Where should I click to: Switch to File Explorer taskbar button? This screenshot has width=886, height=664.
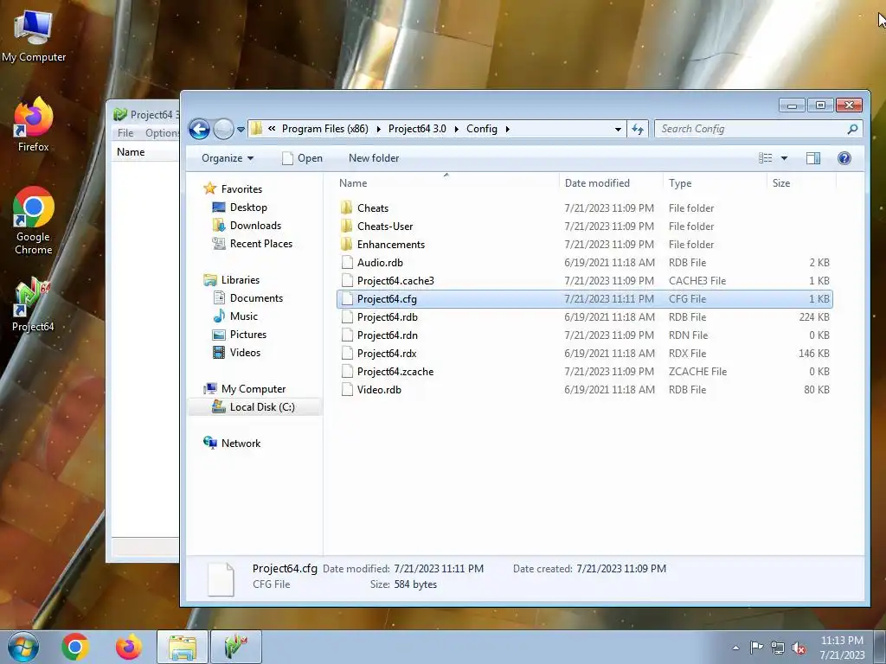(183, 647)
